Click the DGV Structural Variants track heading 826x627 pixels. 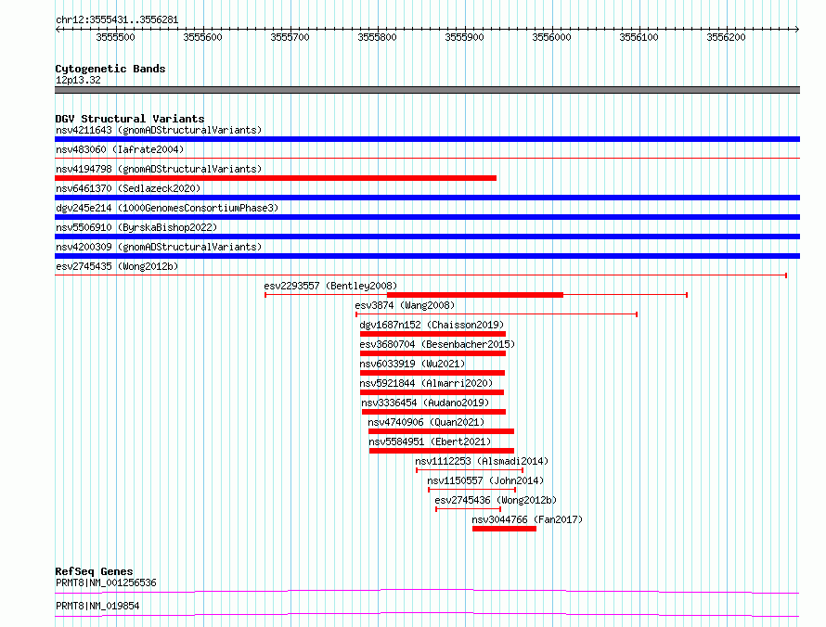[x=130, y=119]
